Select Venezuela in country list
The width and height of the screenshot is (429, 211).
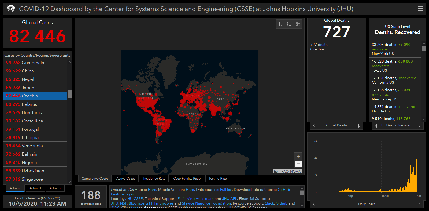pos(35,146)
